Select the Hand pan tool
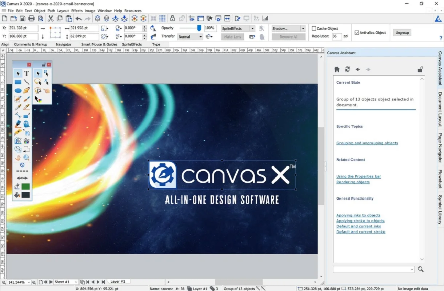Screen dimensions: 444x291 click(x=18, y=158)
